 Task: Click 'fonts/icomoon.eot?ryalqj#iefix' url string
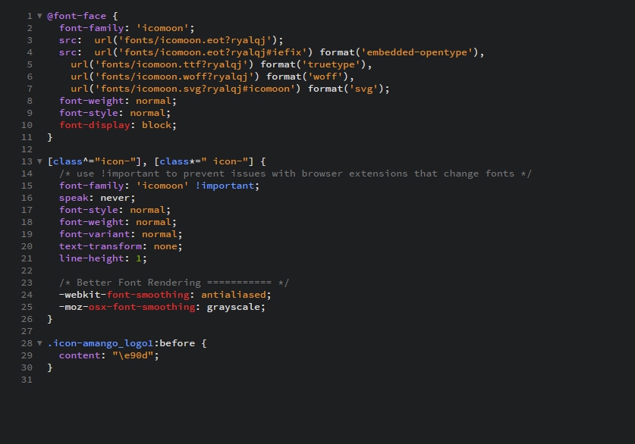(x=212, y=52)
